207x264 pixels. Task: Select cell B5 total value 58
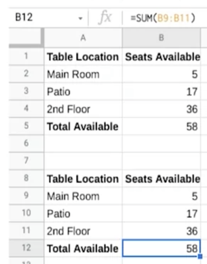point(161,126)
